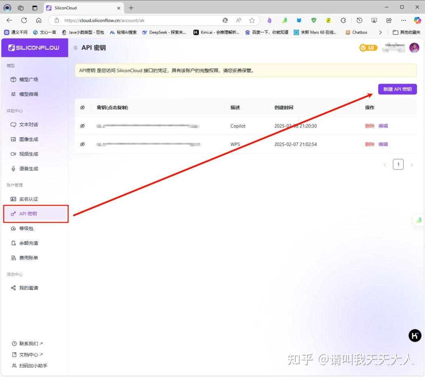Open the extensions puzzle icon

point(343,20)
